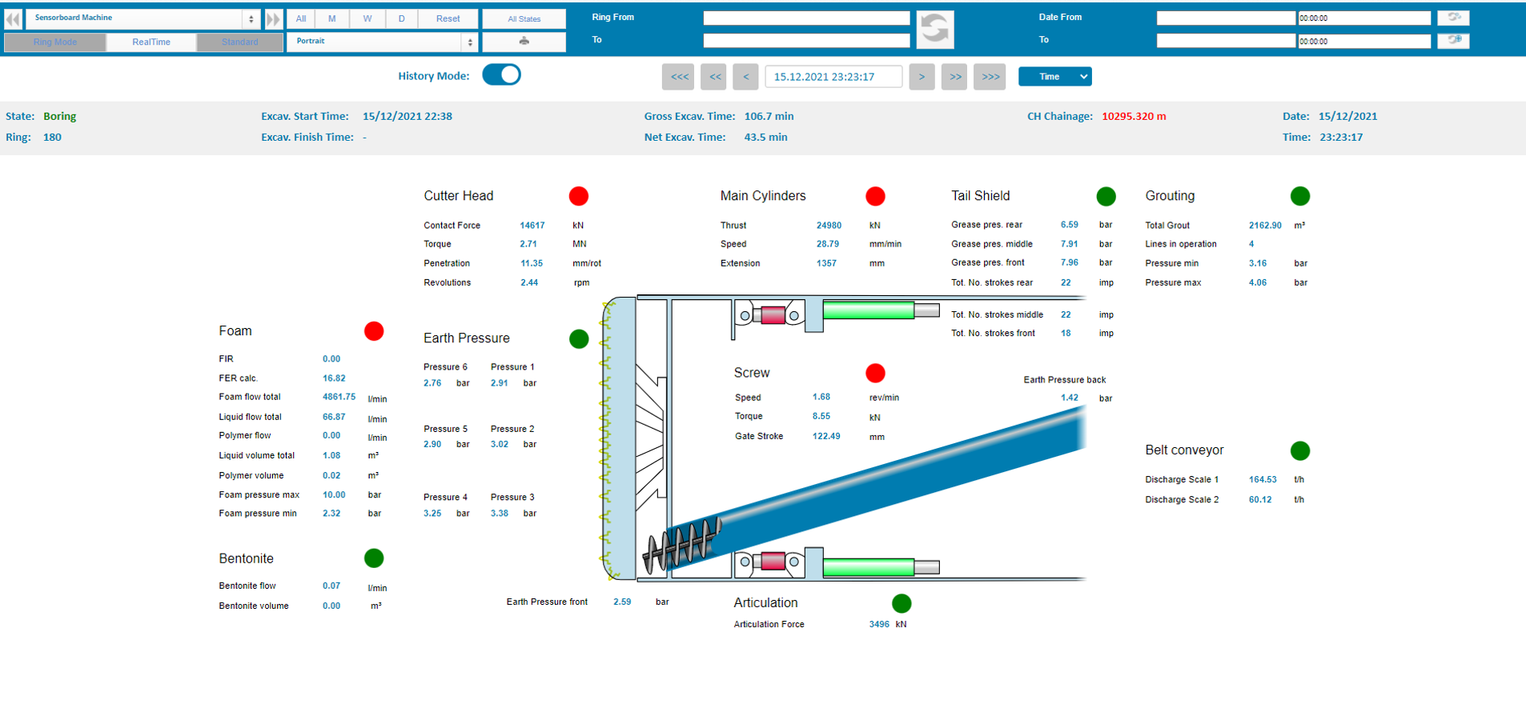This screenshot has height=704, width=1526.
Task: Click the Ring From input field
Action: 805,18
